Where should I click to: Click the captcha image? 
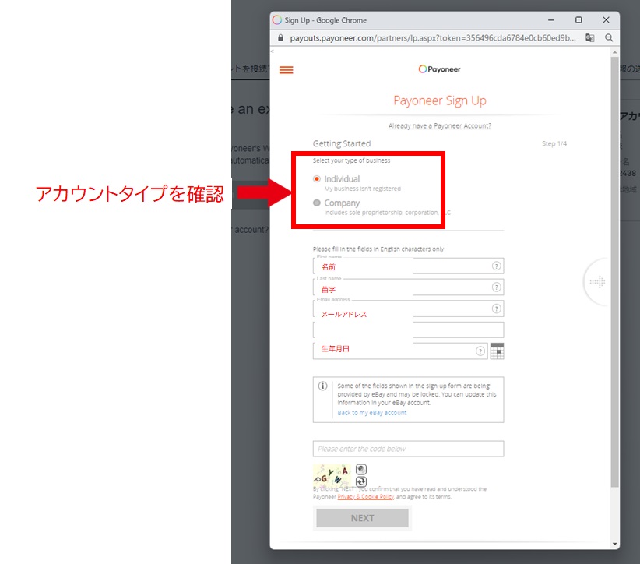[x=332, y=475]
